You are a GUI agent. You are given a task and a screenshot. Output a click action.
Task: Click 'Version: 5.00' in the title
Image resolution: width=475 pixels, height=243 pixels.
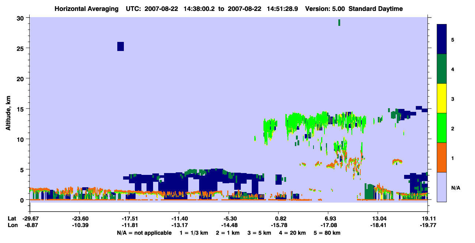click(x=326, y=9)
